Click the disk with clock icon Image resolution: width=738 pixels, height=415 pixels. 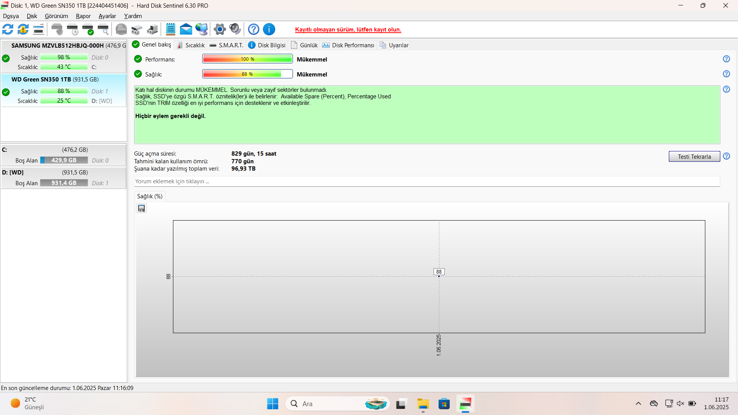pyautogui.click(x=73, y=29)
